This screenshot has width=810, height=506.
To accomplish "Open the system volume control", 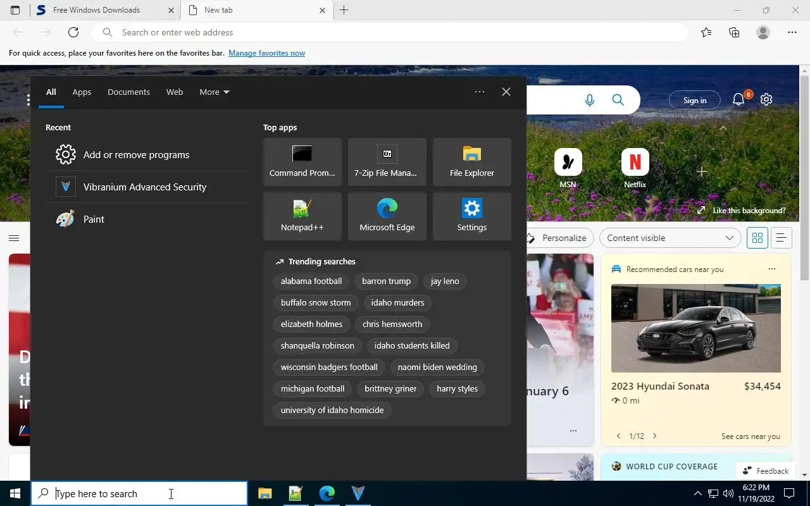I will (728, 493).
